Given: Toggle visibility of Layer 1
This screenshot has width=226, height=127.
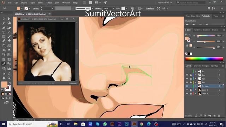Looking at the screenshot, I should 187,90.
